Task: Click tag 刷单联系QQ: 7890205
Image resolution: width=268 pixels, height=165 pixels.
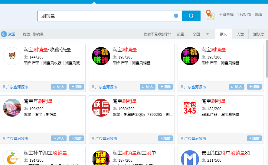Action: coord(143,115)
